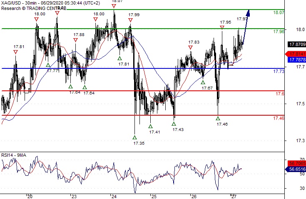The width and height of the screenshot is (306, 199).
Task: Click the green triangle marker above 17.46 low
Action: 218,118
